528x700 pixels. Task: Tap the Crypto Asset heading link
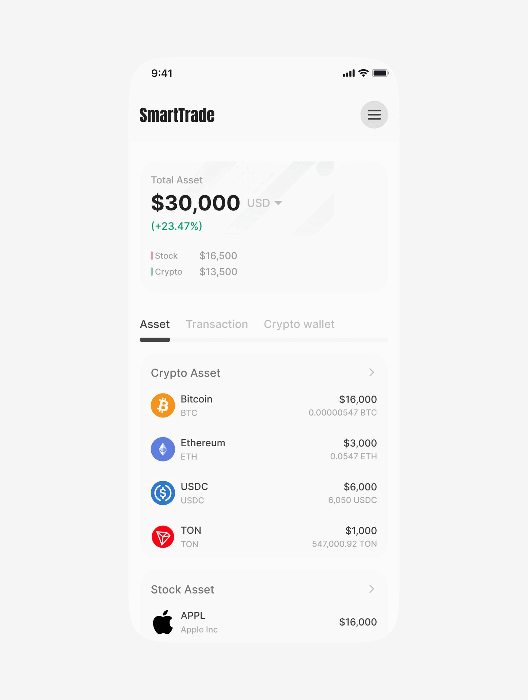click(185, 373)
